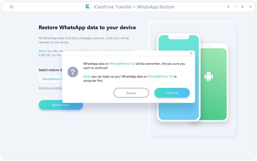Minimize the iCareFone window
Viewport: 257px width, 161px height.
tap(235, 7)
